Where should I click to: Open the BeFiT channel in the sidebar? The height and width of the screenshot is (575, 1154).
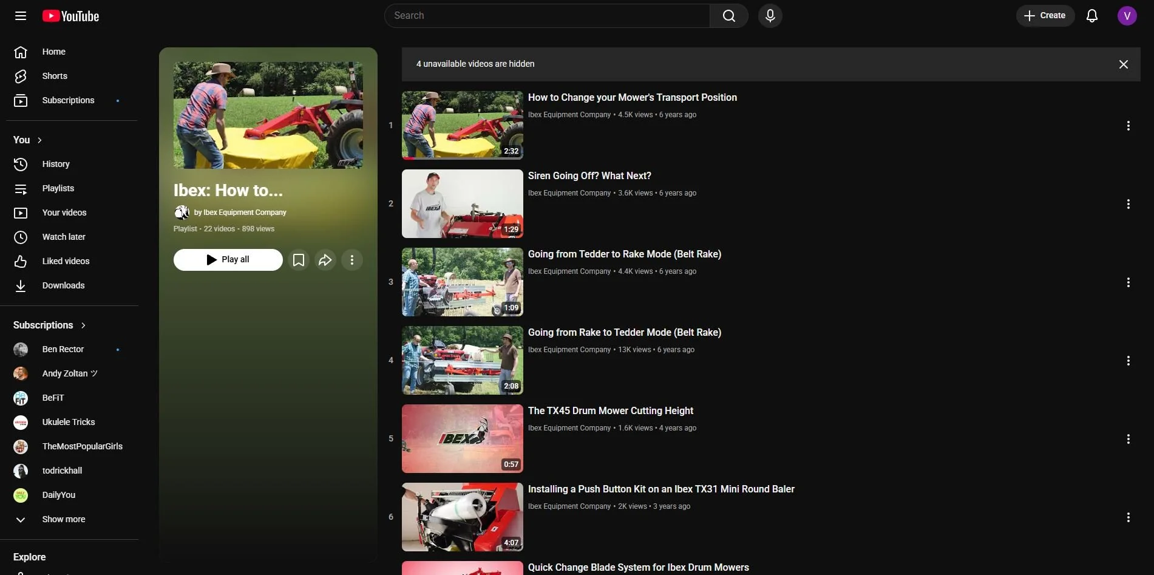[69, 398]
